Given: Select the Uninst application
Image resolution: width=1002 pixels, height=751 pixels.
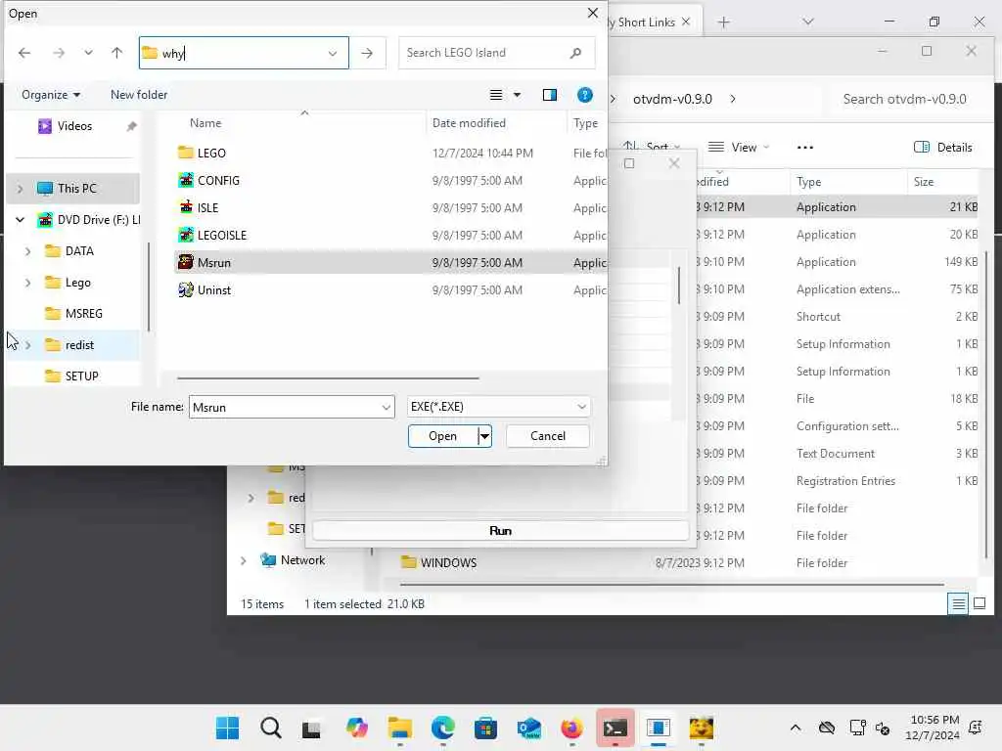Looking at the screenshot, I should (x=205, y=290).
